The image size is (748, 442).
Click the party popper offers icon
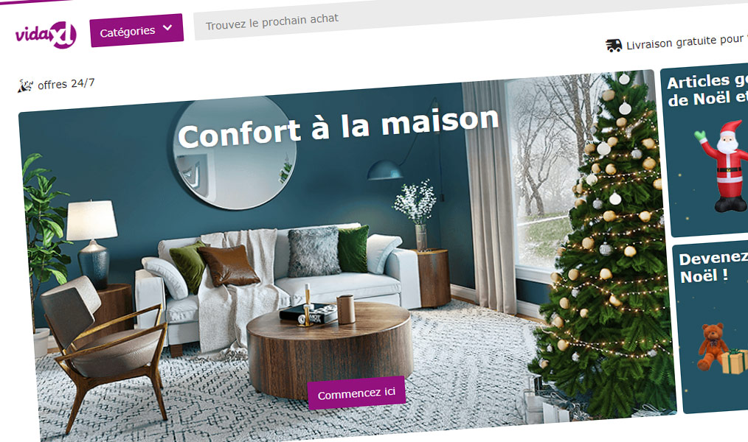[x=25, y=85]
